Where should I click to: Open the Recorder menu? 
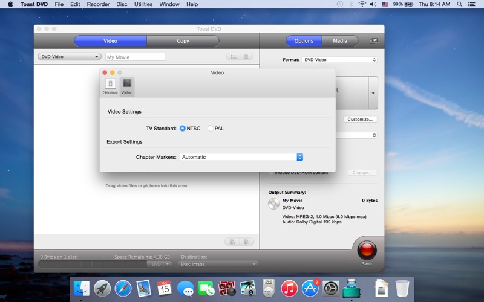98,4
